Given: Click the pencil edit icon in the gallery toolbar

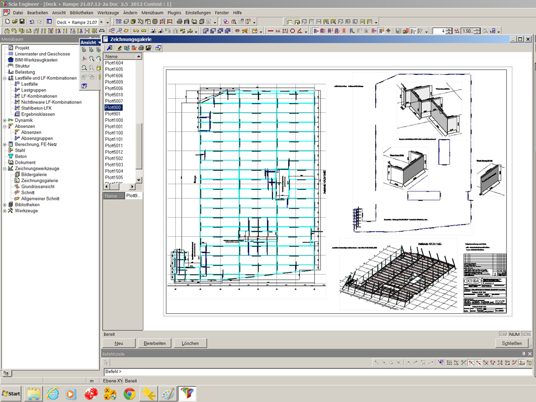Looking at the screenshot, I should coord(119,48).
